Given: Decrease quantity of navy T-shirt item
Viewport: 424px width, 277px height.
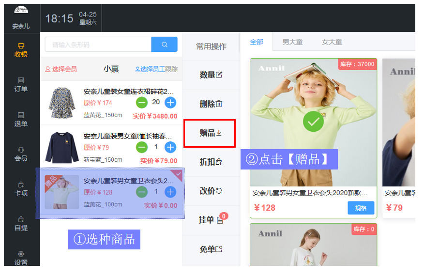Looking at the screenshot, I should [142, 147].
